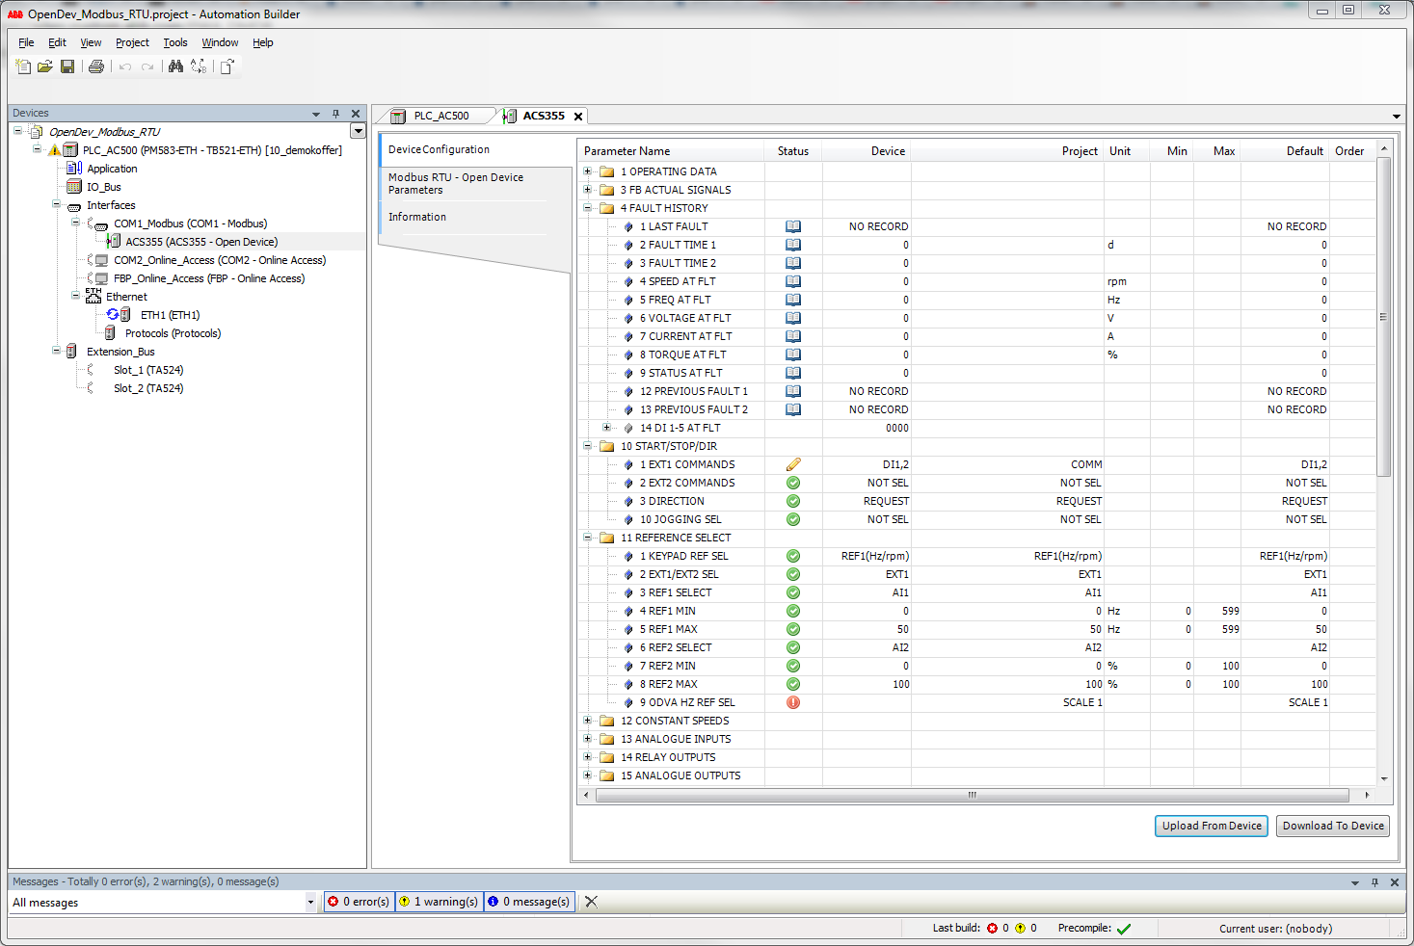Expand the 3 FB ACTUAL SIGNALS group
The image size is (1414, 946).
(588, 190)
